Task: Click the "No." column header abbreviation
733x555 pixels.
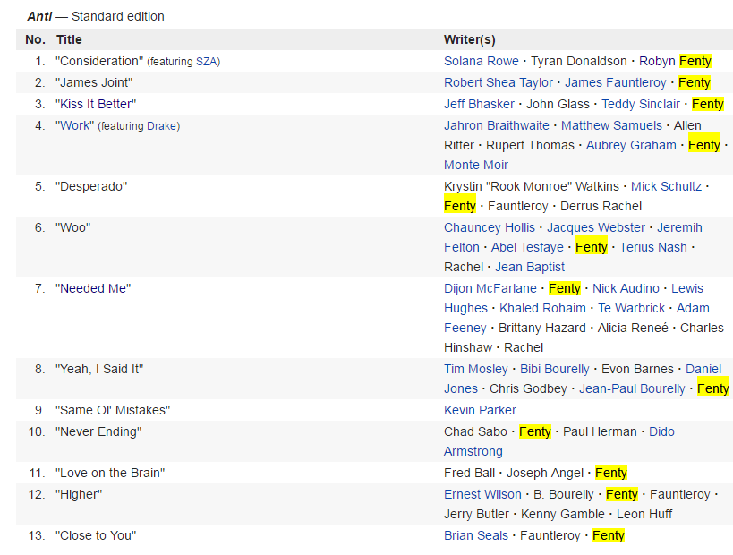Action: 35,39
